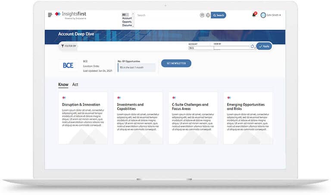Click the second round icon beside Search button
Image resolution: width=331 pixels, height=195 pixels.
coord(208,15)
